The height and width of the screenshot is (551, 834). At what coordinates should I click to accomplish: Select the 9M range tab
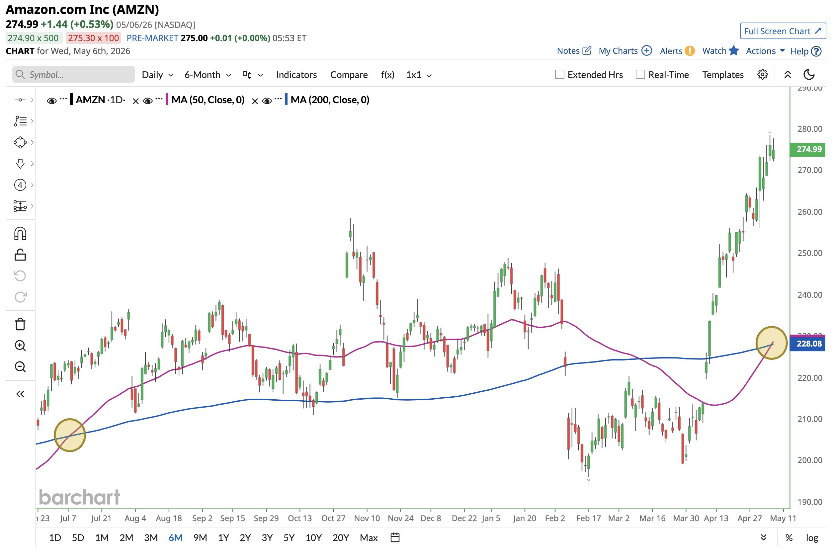(x=200, y=538)
